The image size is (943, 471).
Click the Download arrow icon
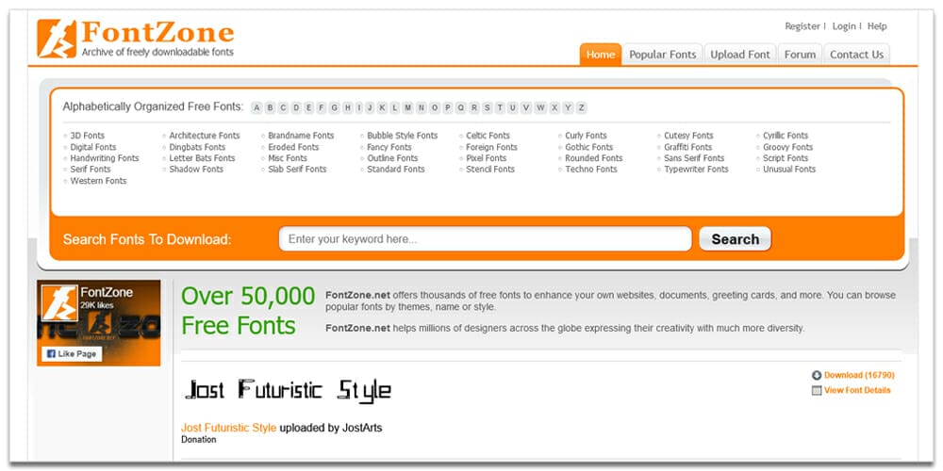[816, 376]
